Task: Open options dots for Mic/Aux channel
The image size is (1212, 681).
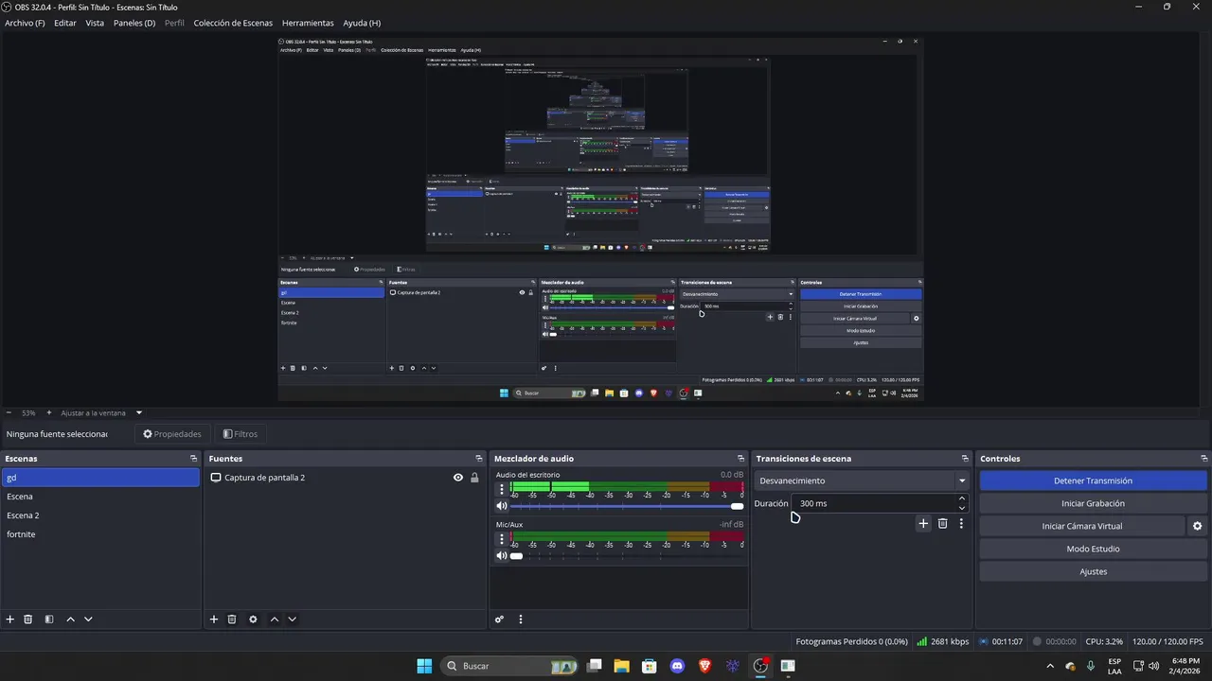Action: (502, 539)
